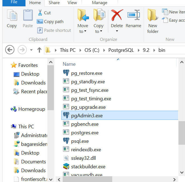Expand the chevron after This PC
This screenshot has width=185, height=182.
[80, 50]
